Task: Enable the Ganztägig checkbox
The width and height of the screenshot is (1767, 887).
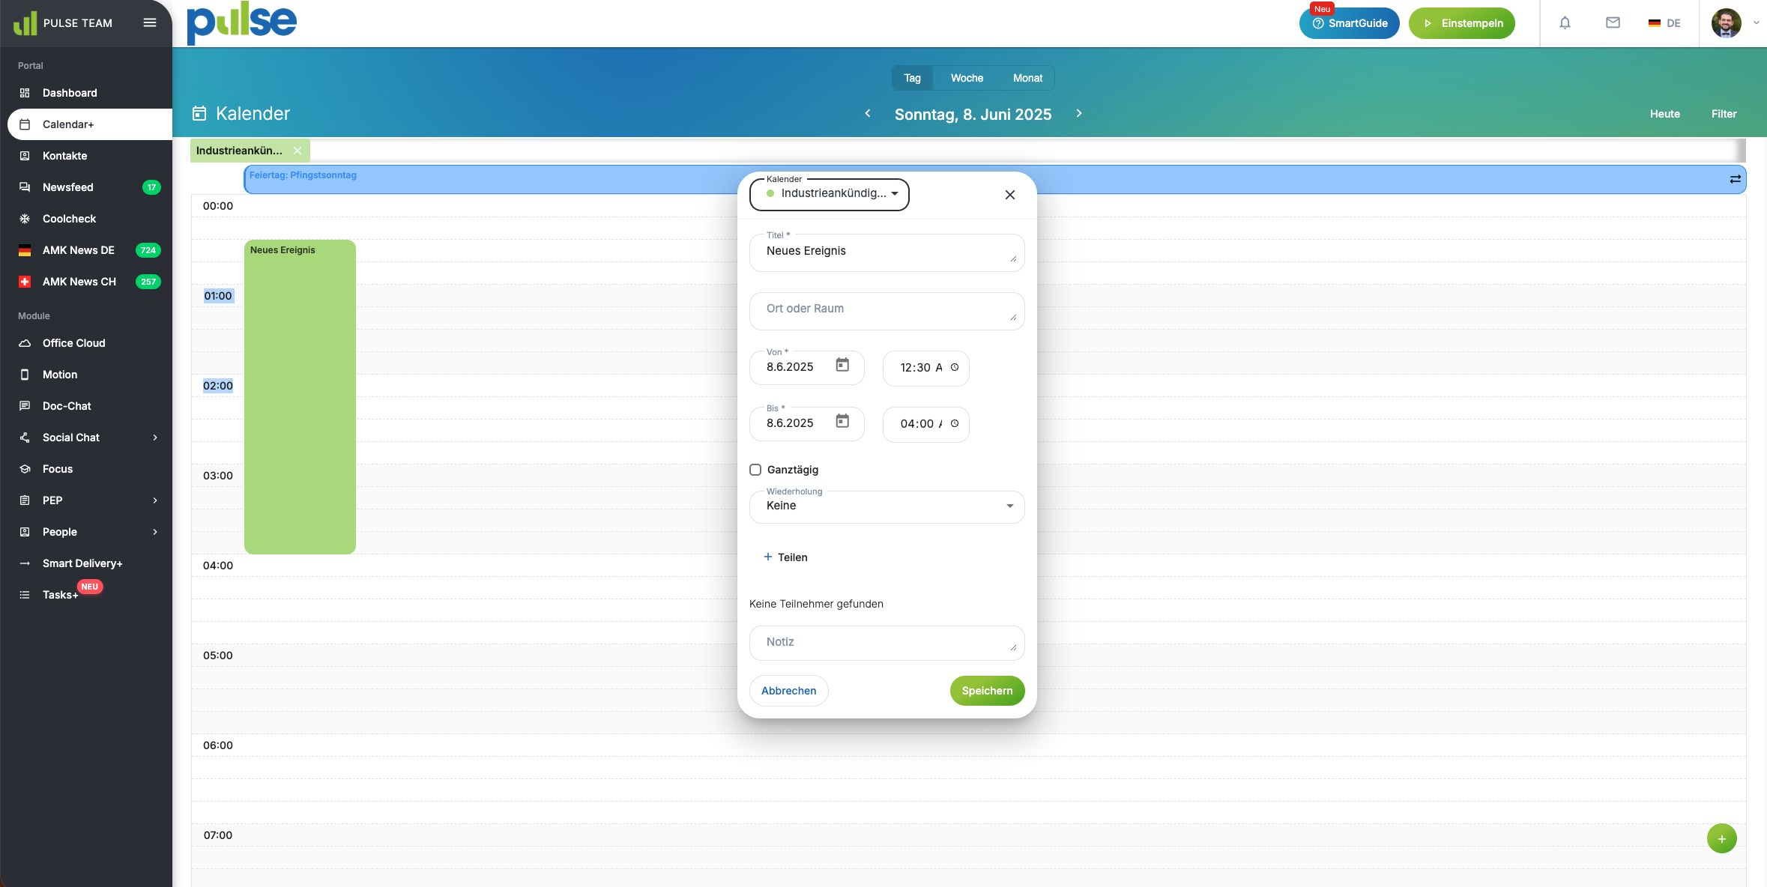Action: coord(755,470)
